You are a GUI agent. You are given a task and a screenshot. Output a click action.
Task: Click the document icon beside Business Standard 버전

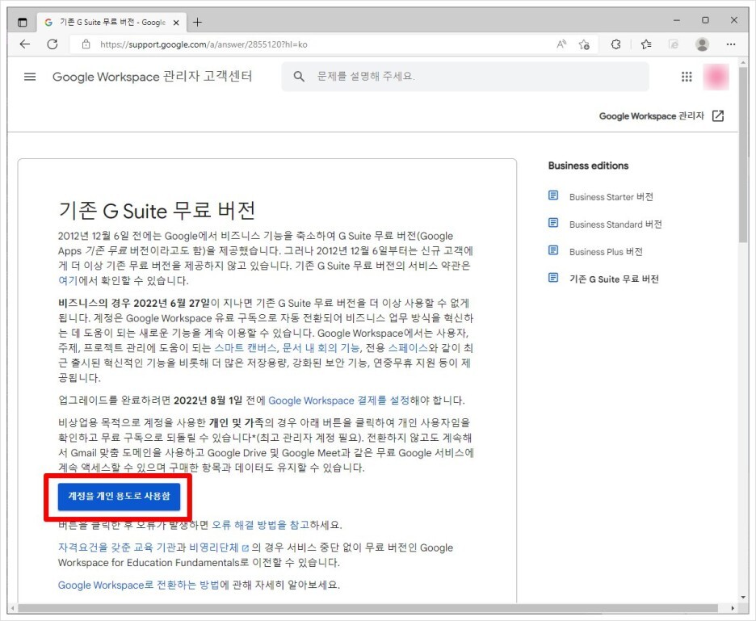(553, 223)
